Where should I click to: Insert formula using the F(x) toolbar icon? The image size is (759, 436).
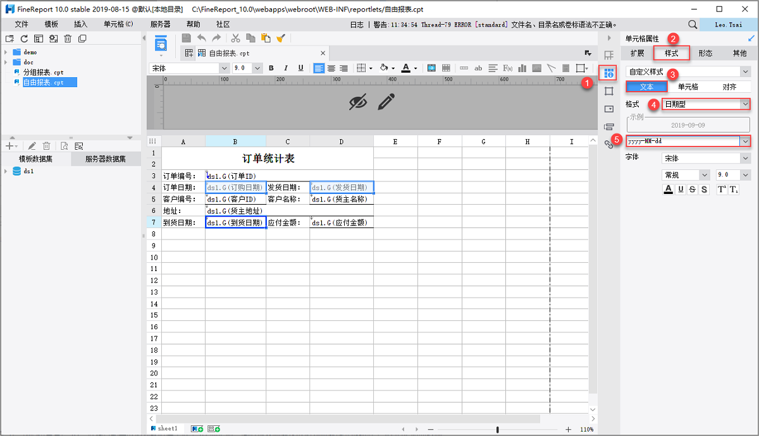507,68
